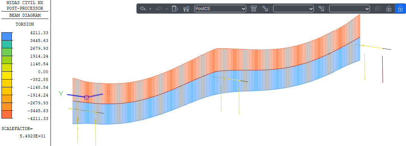Click the BEAM DIAGRAM label
Image resolution: width=406 pixels, height=146 pixels.
[25, 15]
